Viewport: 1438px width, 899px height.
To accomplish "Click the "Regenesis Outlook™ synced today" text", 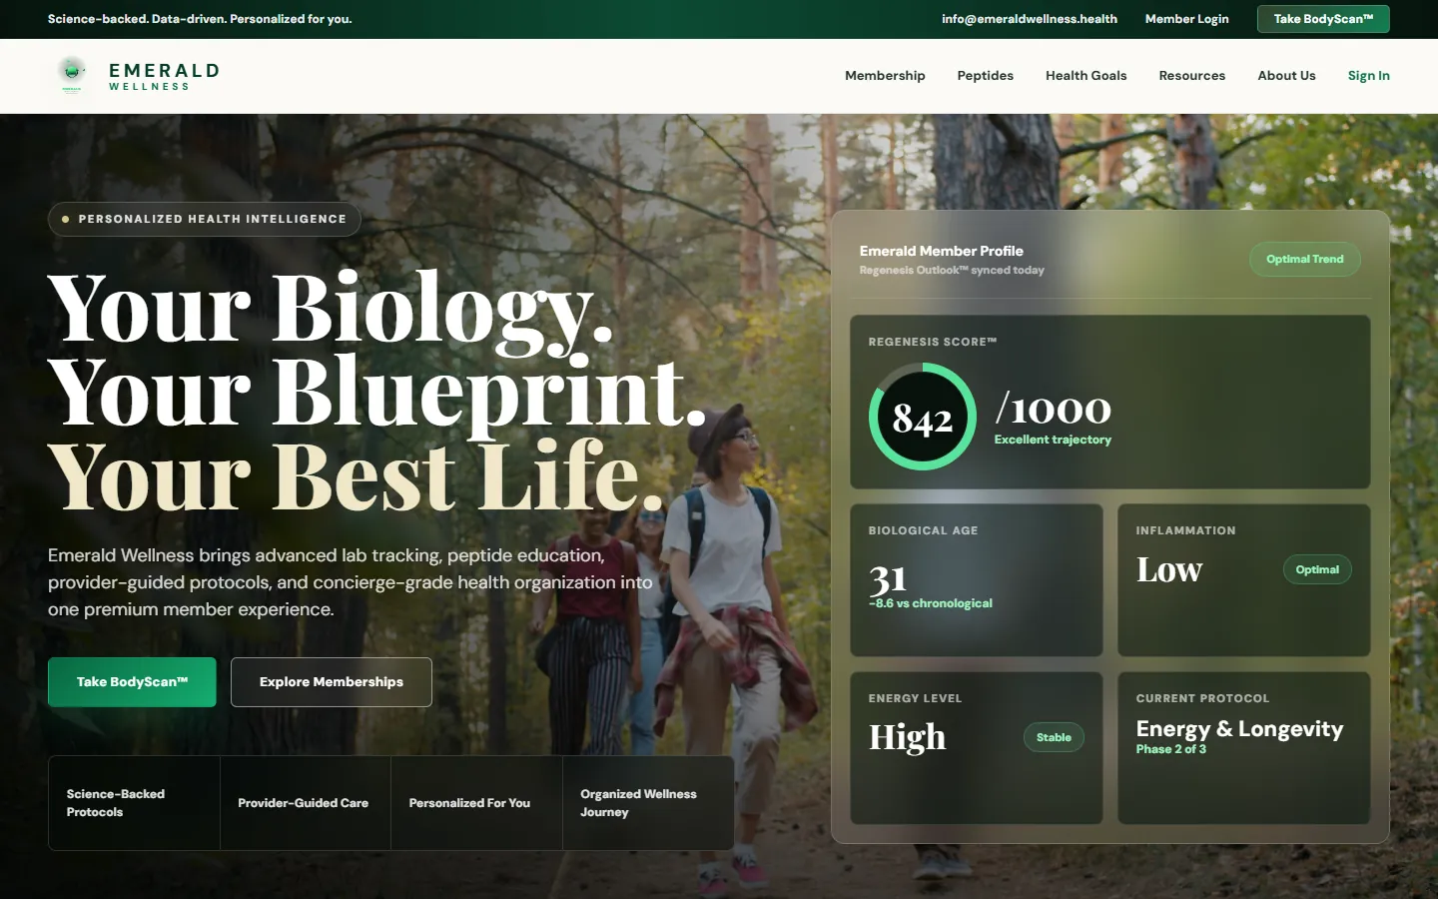I will 952,271.
